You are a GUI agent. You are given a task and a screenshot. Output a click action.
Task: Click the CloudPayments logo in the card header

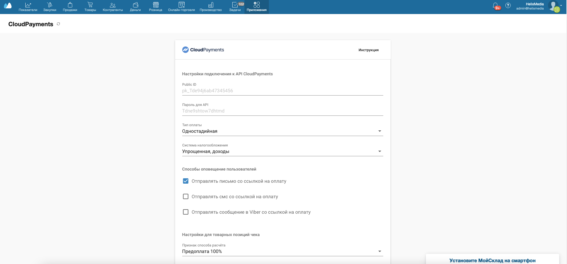[x=203, y=50]
